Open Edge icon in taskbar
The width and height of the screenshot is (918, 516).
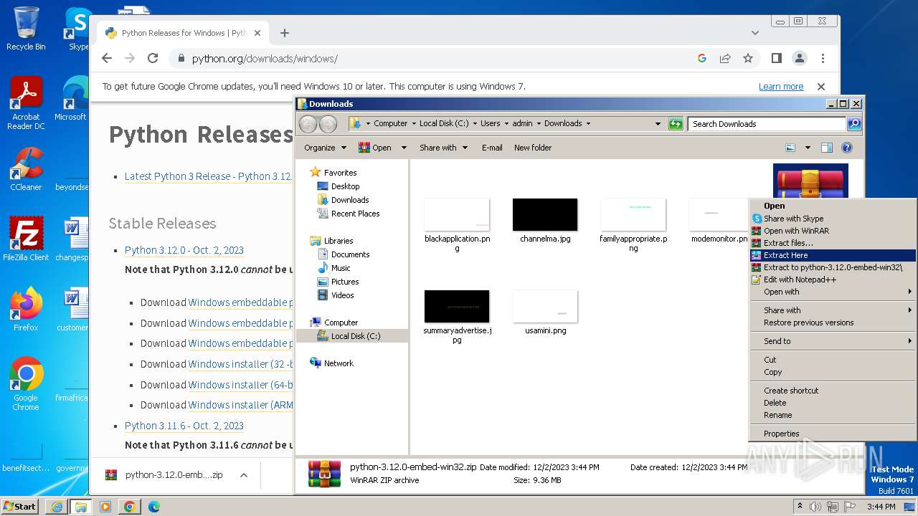click(x=153, y=507)
